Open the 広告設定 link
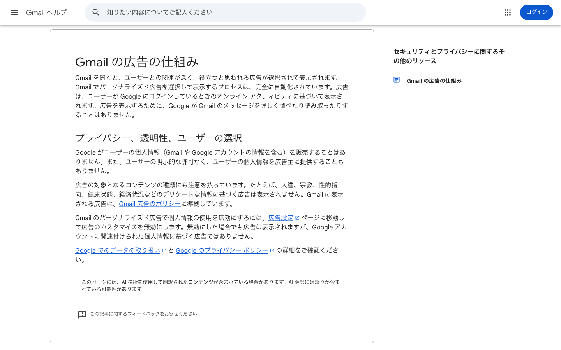 pos(280,218)
